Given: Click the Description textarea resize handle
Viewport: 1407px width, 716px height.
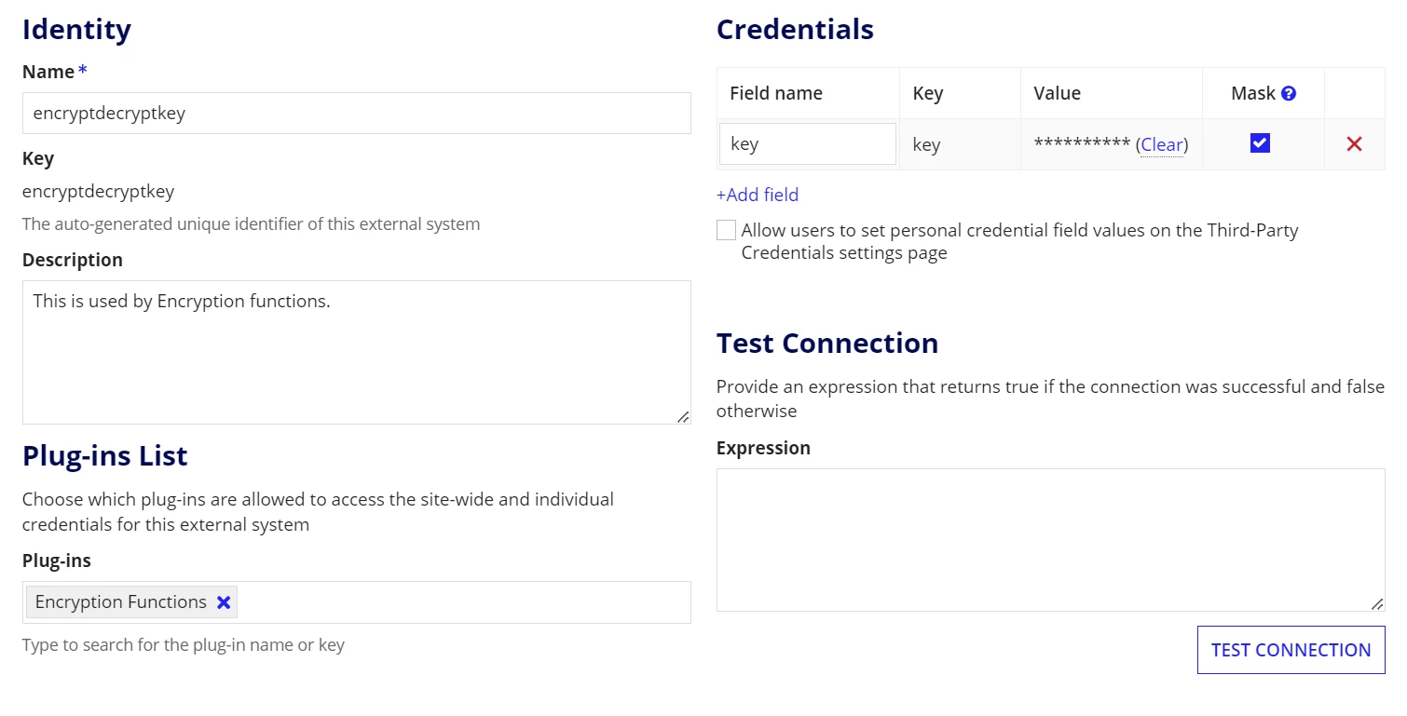Looking at the screenshot, I should pos(683,416).
